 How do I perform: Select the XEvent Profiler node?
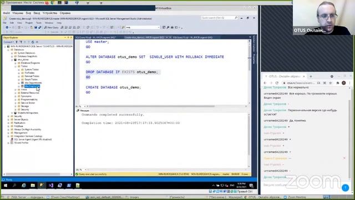click(x=21, y=143)
